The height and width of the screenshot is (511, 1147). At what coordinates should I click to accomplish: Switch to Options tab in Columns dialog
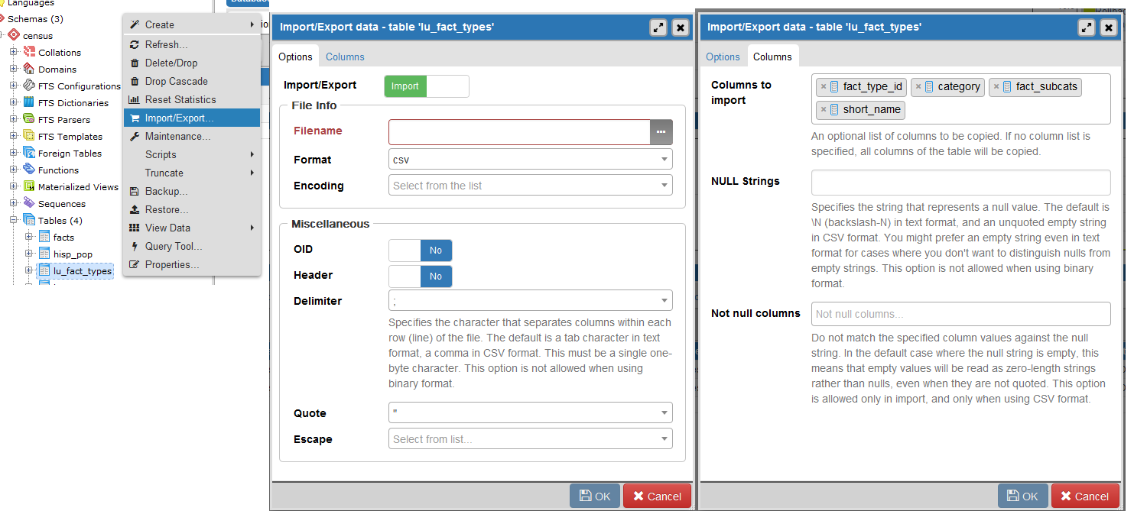(x=723, y=57)
